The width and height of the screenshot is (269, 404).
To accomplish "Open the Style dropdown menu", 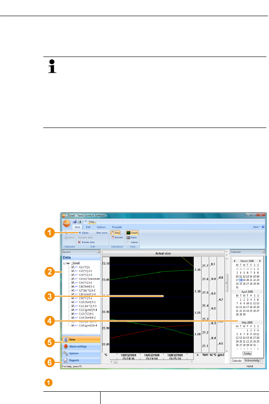I will point(256,227).
